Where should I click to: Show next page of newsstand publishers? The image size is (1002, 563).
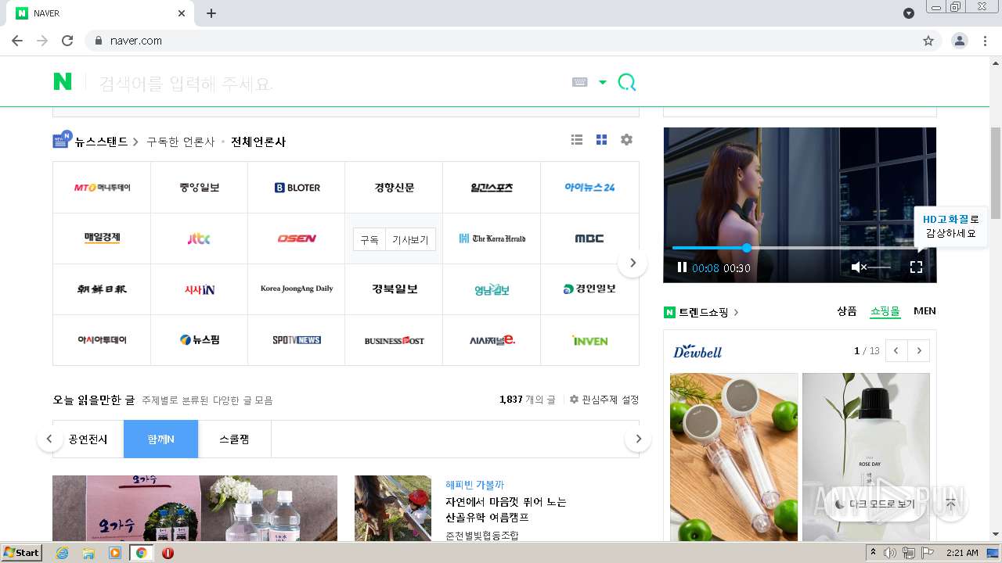click(633, 263)
